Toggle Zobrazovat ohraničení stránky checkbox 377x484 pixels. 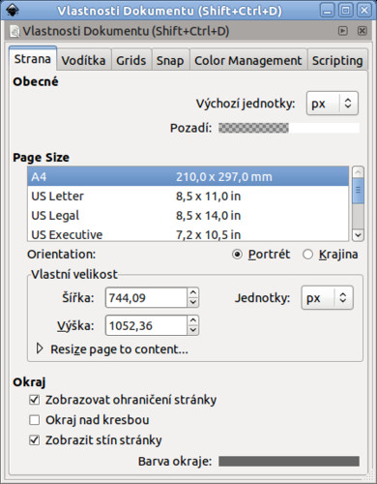[x=34, y=400]
